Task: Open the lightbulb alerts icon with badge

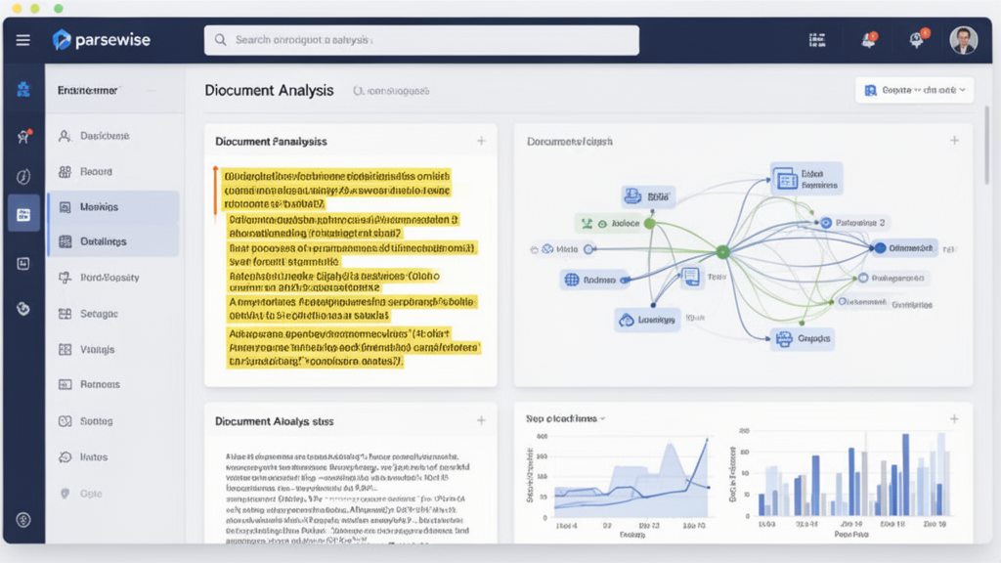Action: [x=917, y=39]
